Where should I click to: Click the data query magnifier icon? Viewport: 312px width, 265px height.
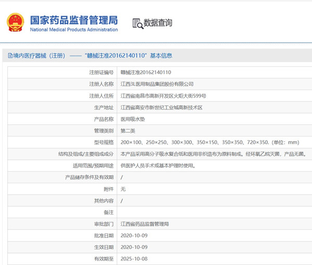(137, 23)
